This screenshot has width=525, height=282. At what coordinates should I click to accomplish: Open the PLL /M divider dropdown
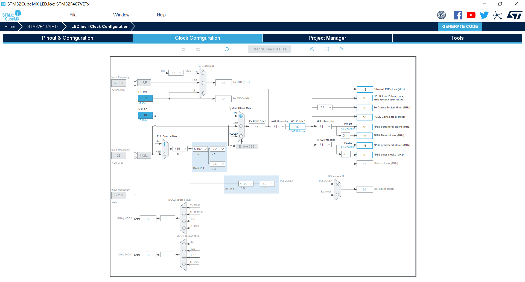180,149
